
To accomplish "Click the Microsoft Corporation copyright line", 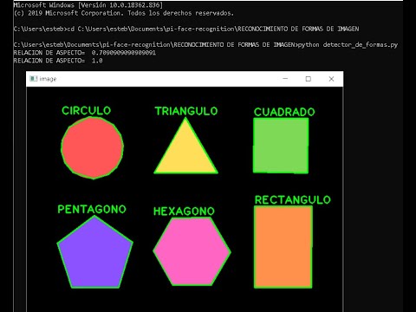I will tap(124, 13).
